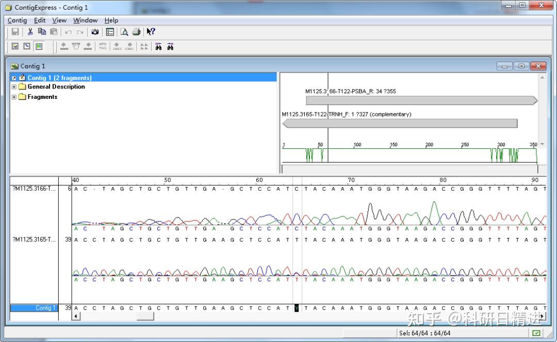
Task: Toggle the graphics pane view button
Action: click(x=27, y=46)
